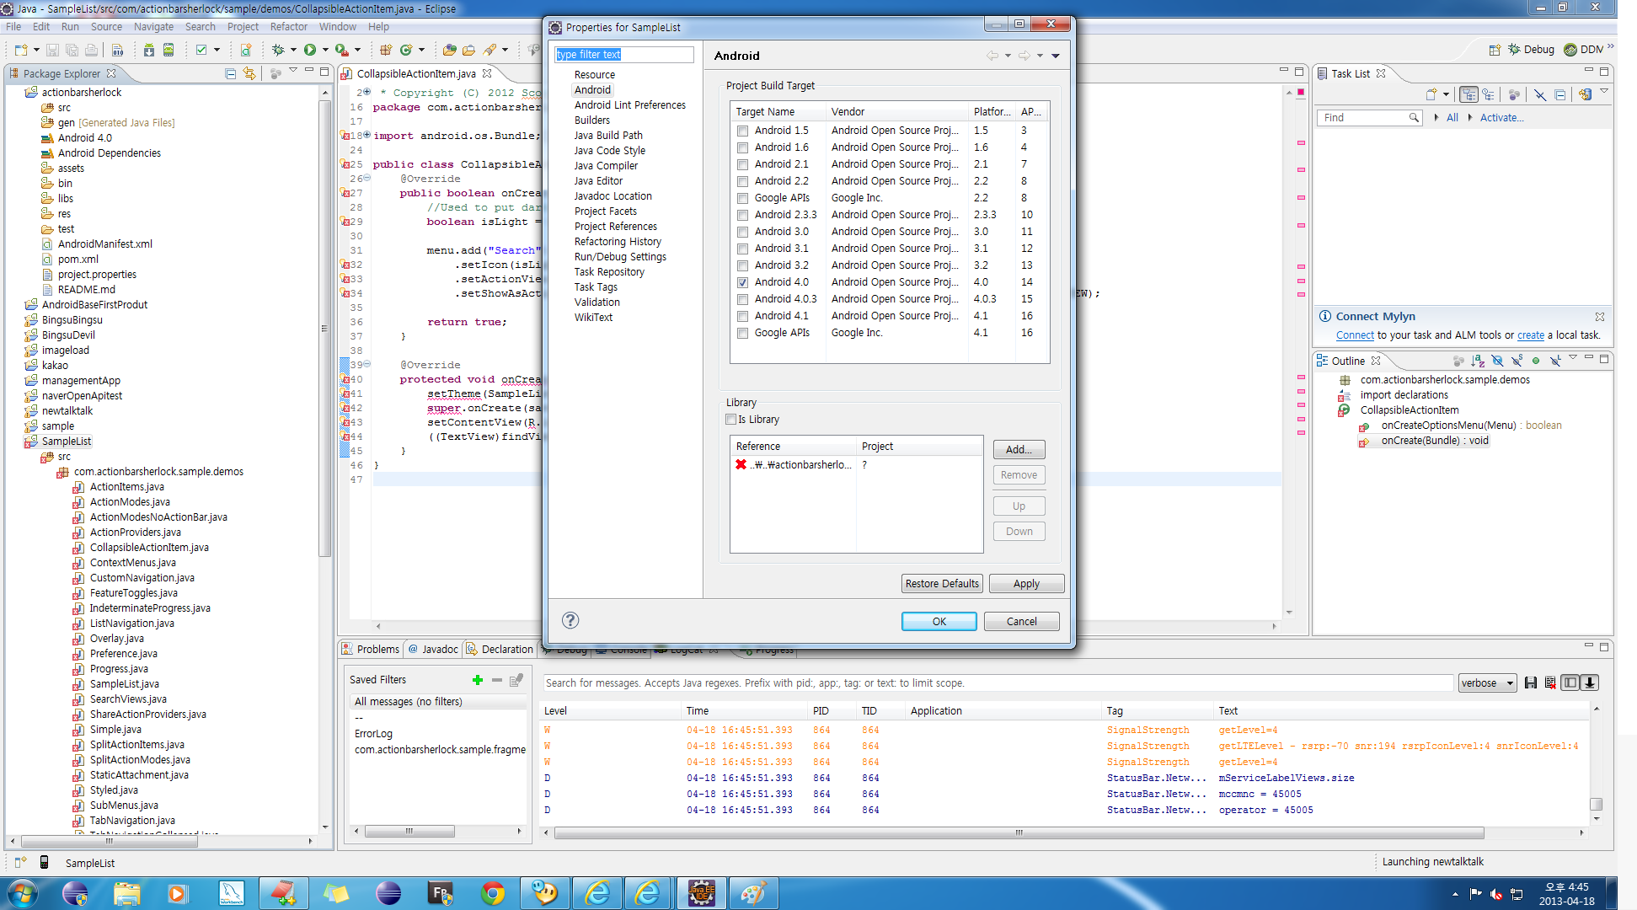Click the New Java Class icon
The width and height of the screenshot is (1637, 910).
406,50
